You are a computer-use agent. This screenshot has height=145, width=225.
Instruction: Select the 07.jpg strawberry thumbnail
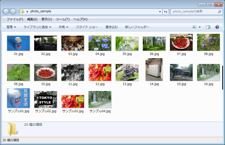coord(181,43)
